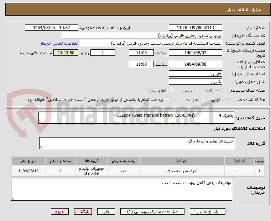
Task: Open اطلاعات تماس خریدار link
Action: [x=59, y=43]
